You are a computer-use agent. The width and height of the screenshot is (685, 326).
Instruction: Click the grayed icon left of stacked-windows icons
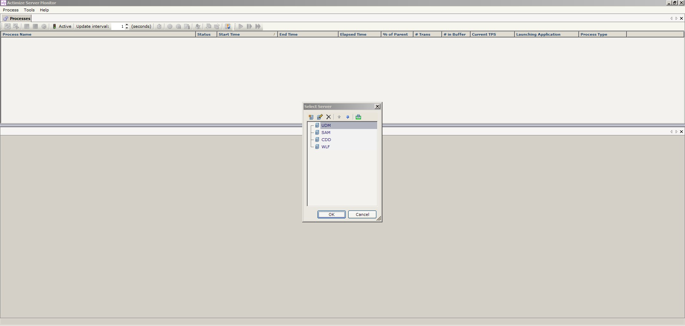click(x=198, y=26)
